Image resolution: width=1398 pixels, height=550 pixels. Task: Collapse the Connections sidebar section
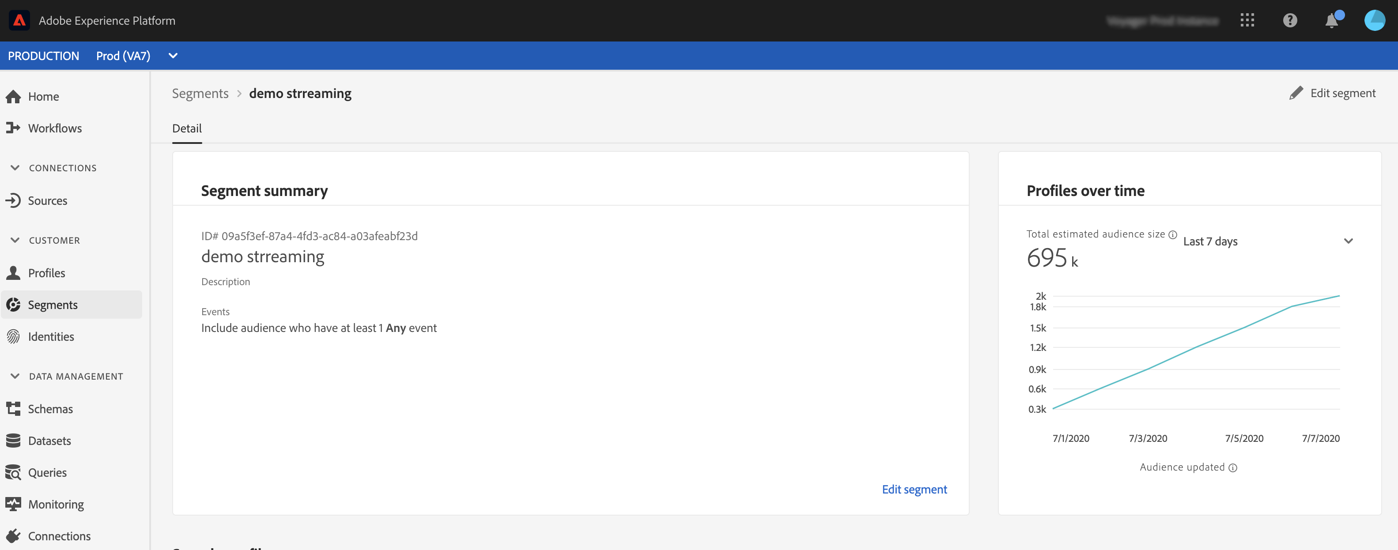coord(15,168)
